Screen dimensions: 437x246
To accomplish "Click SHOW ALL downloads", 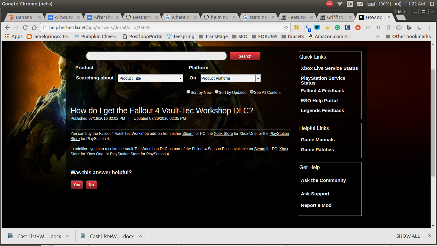I will point(408,236).
